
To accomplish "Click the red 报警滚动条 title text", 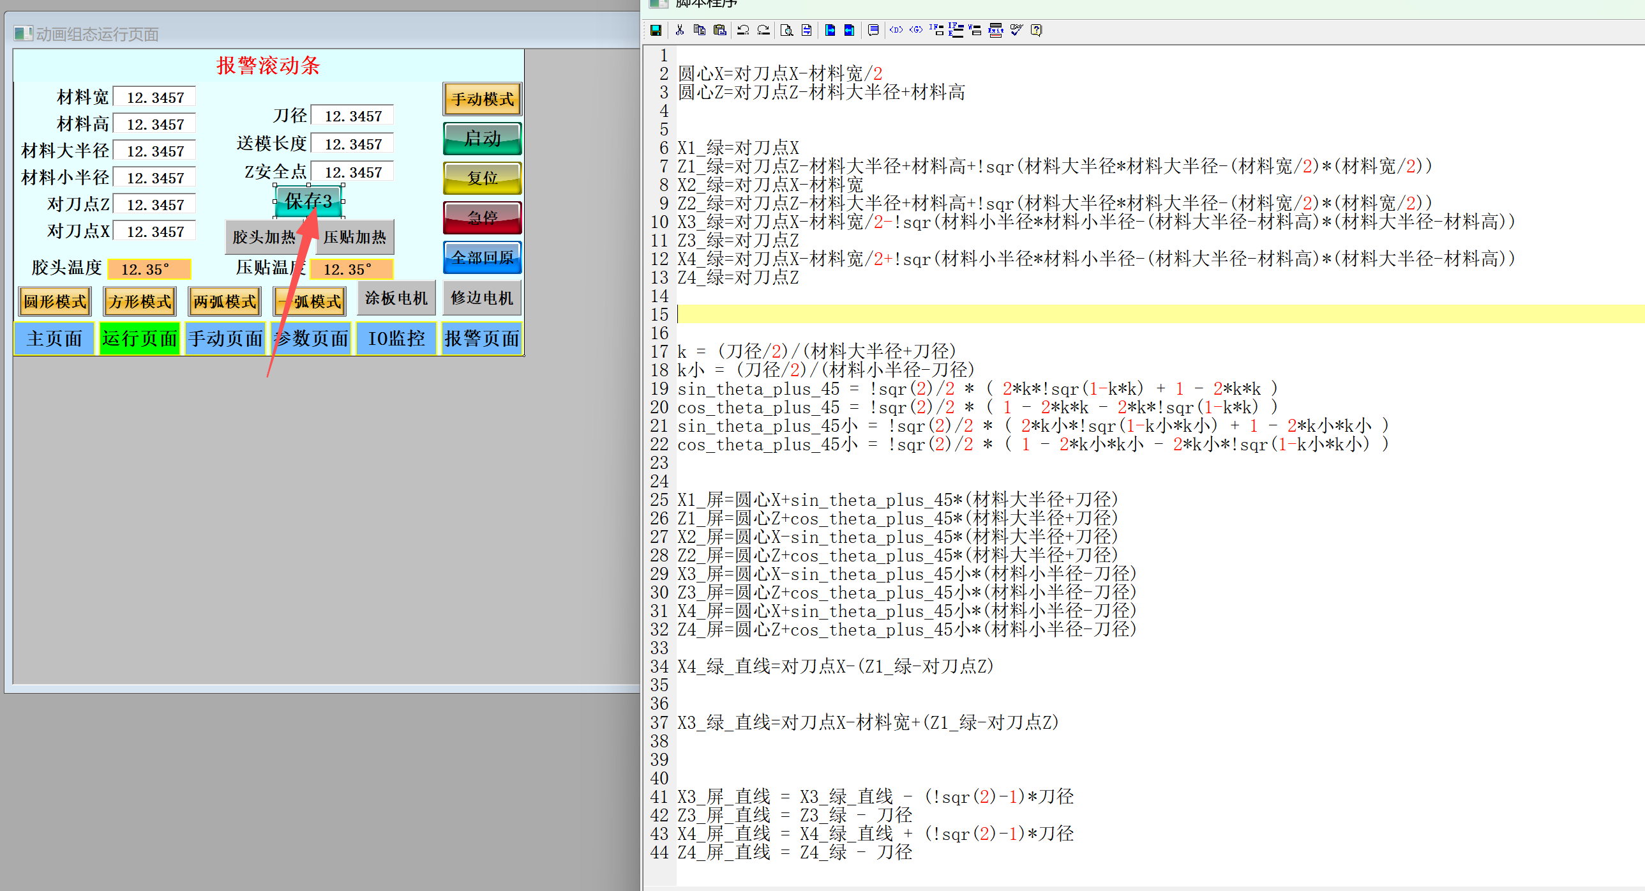I will [268, 65].
